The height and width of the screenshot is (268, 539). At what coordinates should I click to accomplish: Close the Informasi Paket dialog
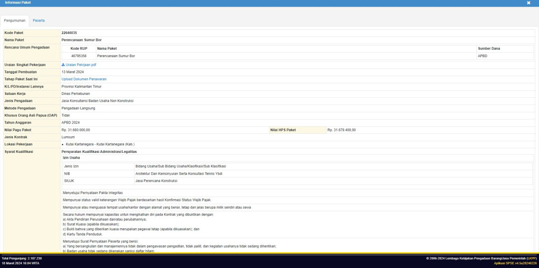(529, 3)
